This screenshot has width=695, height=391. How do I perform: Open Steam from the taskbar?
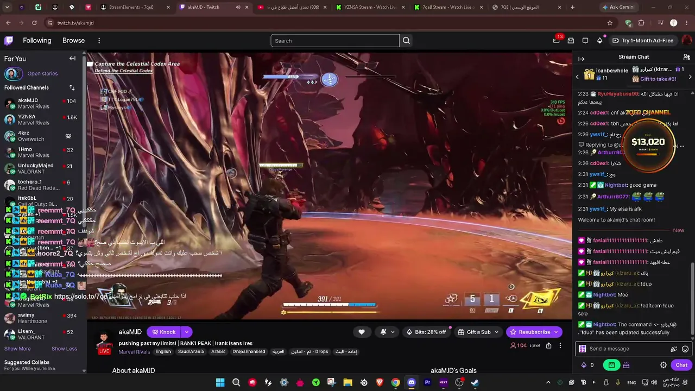(475, 382)
